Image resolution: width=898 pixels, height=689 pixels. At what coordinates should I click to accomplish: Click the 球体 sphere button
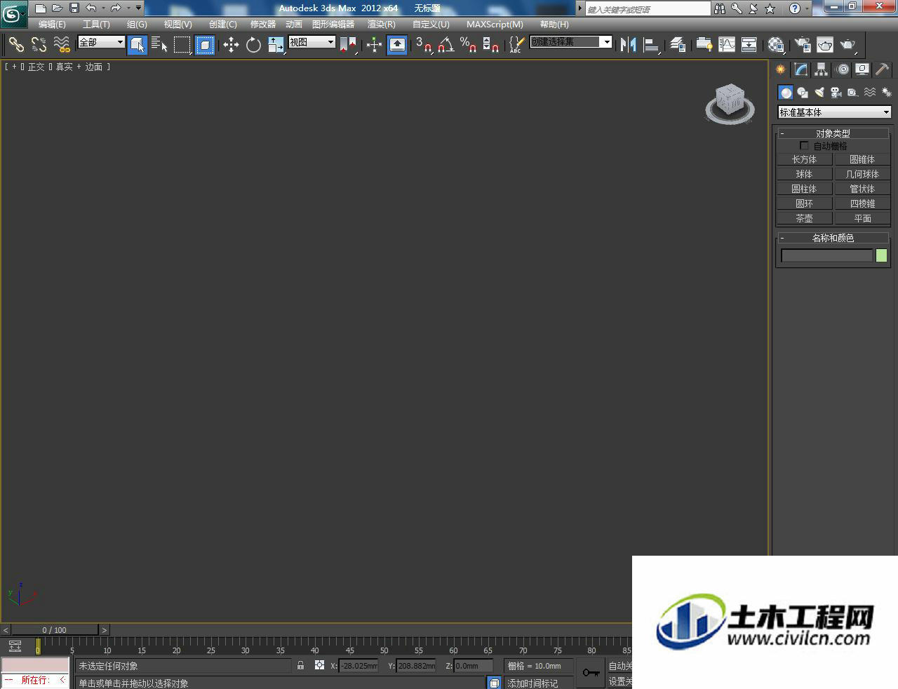804,174
